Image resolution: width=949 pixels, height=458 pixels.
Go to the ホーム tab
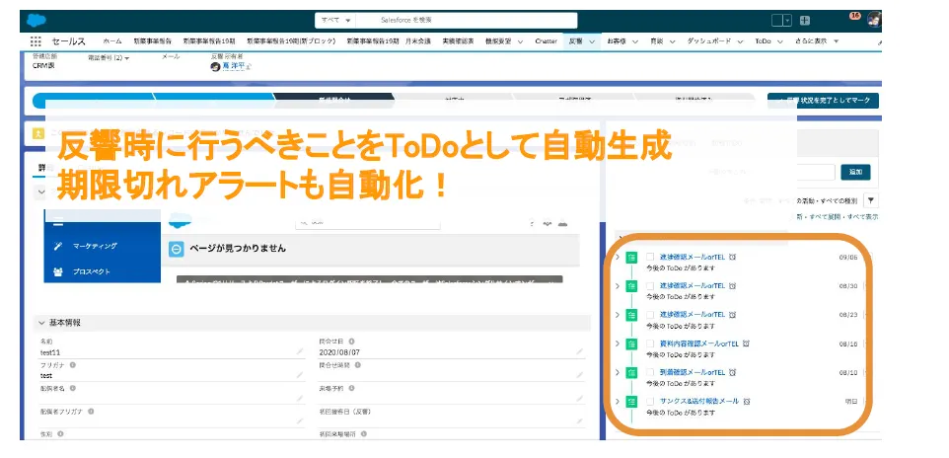coord(112,41)
